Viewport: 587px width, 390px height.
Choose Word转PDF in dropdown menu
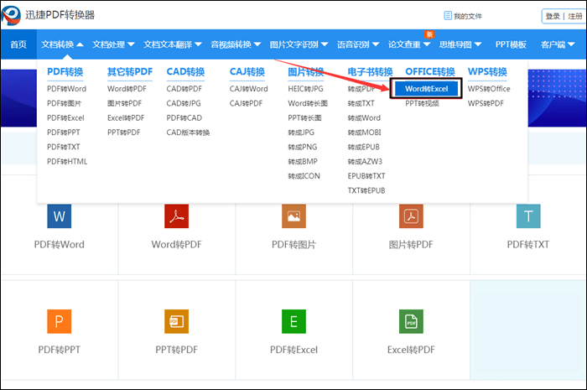(x=127, y=89)
